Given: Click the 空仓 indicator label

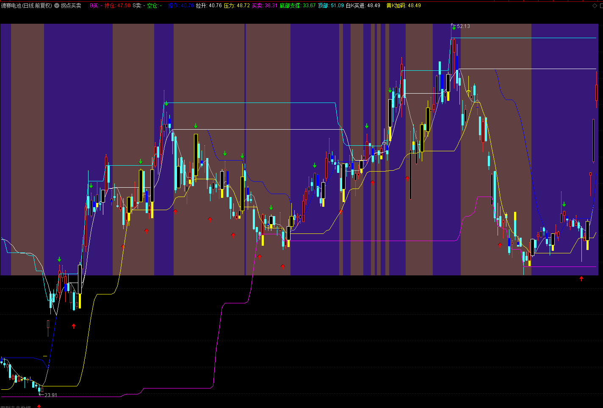Looking at the screenshot, I should click(154, 6).
